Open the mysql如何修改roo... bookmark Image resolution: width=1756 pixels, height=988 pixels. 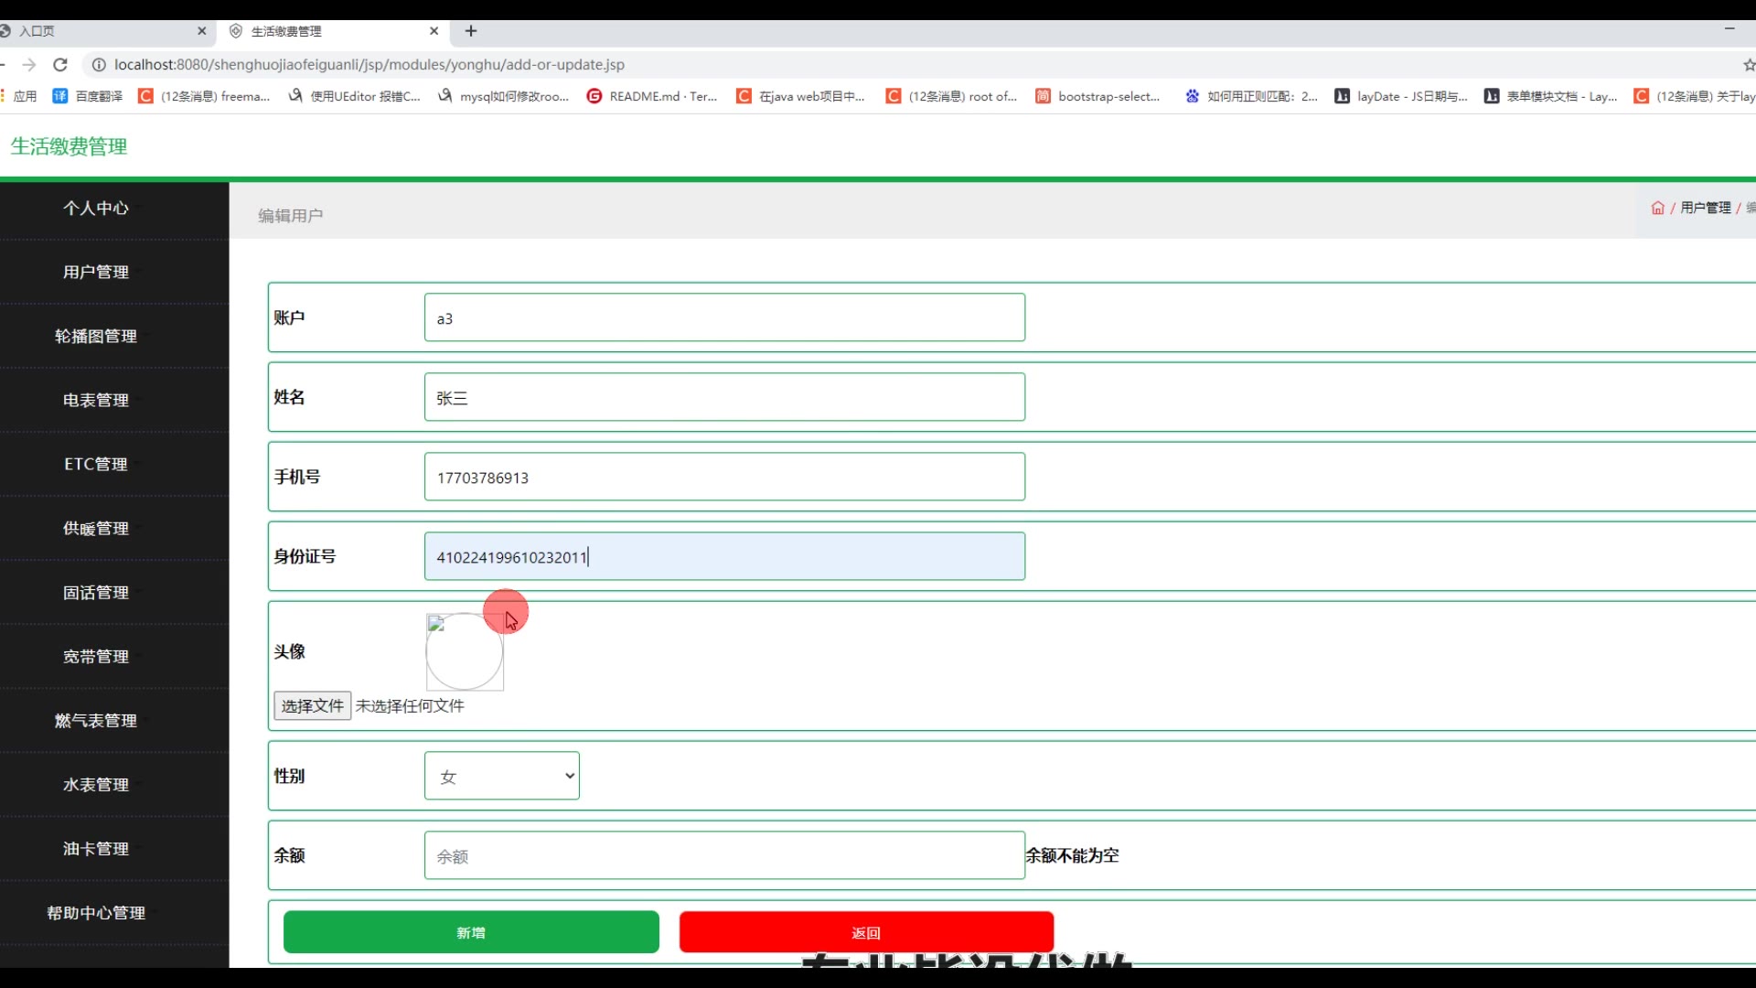503,96
